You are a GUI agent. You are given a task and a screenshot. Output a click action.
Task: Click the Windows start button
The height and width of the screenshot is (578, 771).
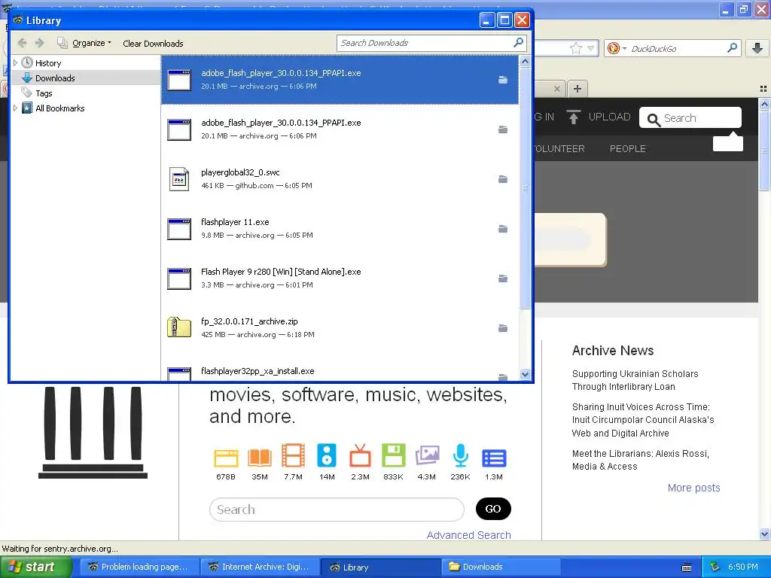click(x=35, y=567)
